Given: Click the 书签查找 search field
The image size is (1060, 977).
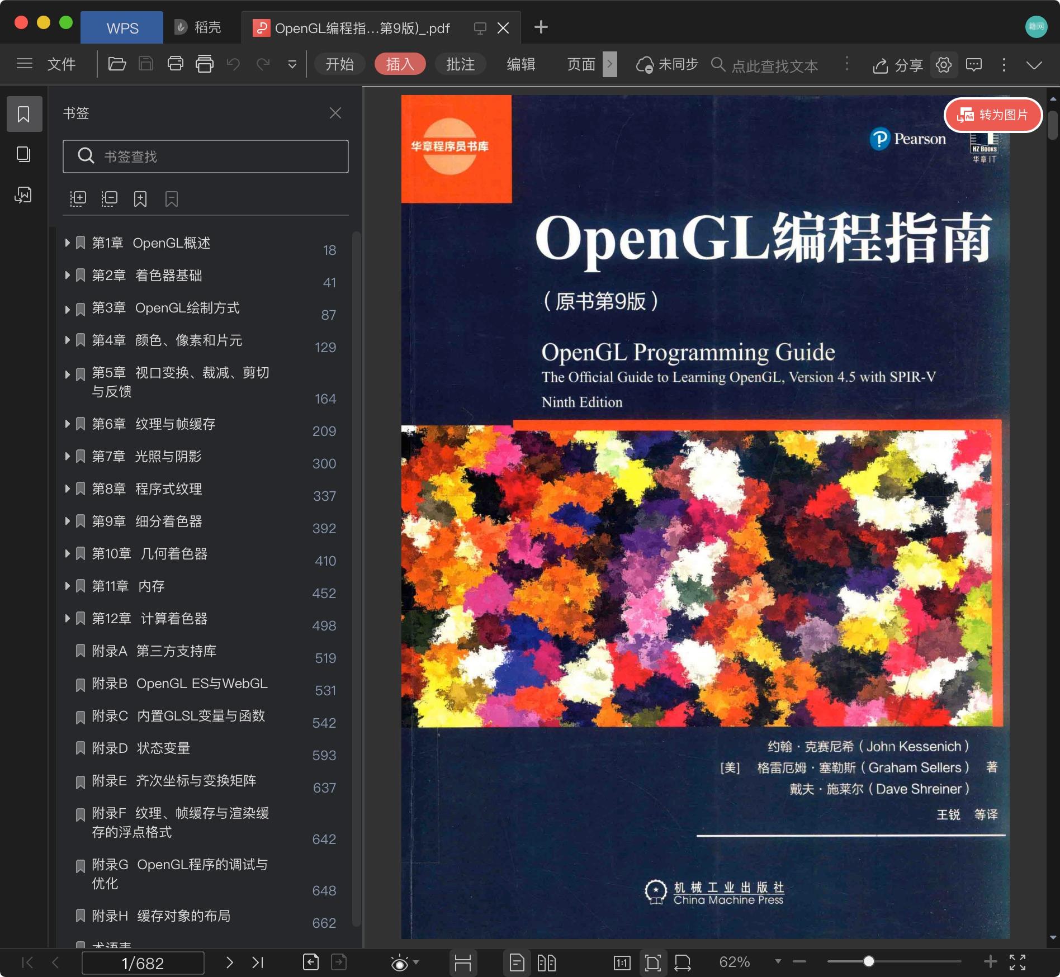Looking at the screenshot, I should pos(206,156).
